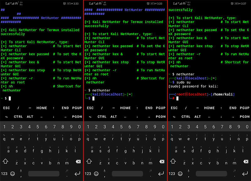Tap the number 1 key in right phone
This screenshot has width=251, height=181.
click(x=172, y=127)
